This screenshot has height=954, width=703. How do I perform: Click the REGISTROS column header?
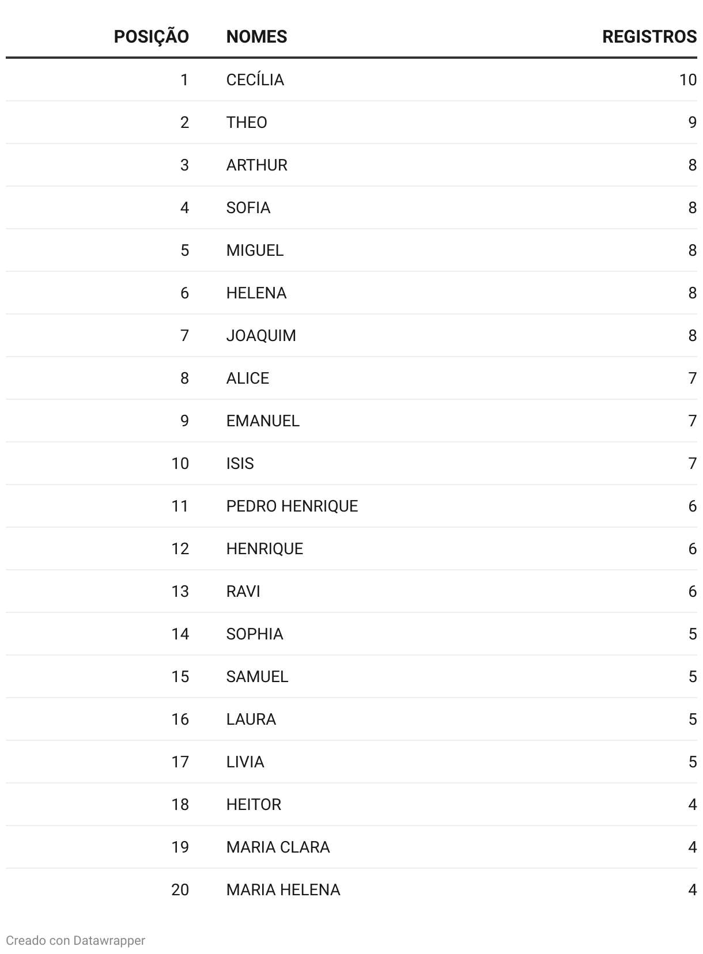pos(649,36)
